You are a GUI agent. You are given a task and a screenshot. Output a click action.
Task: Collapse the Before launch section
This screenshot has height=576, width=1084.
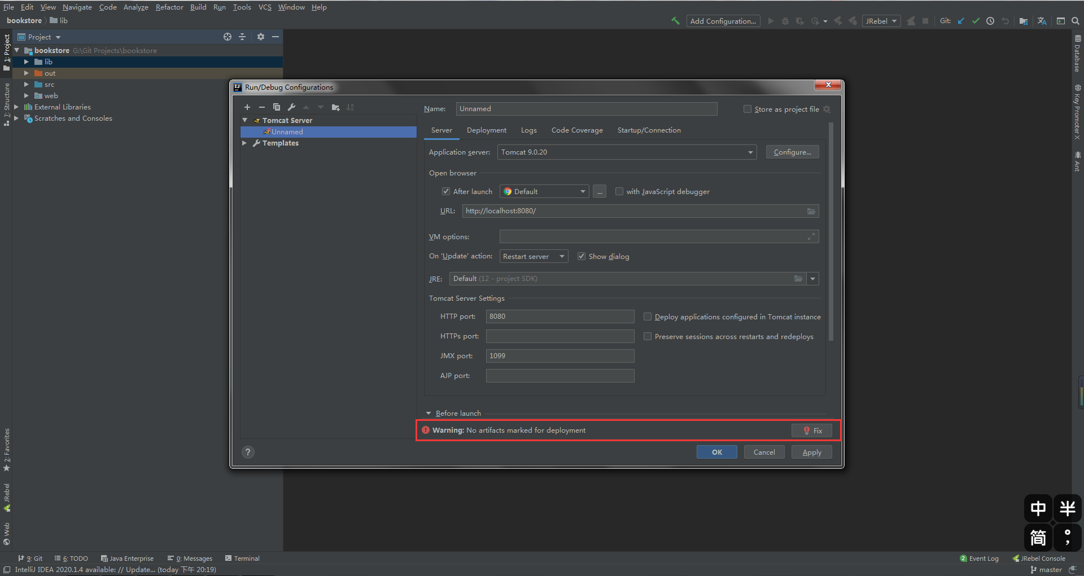click(429, 414)
